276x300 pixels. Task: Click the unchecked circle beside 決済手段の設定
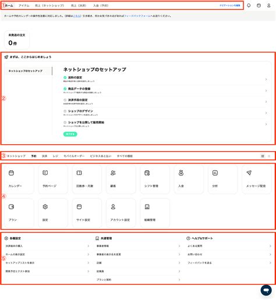pos(65,100)
